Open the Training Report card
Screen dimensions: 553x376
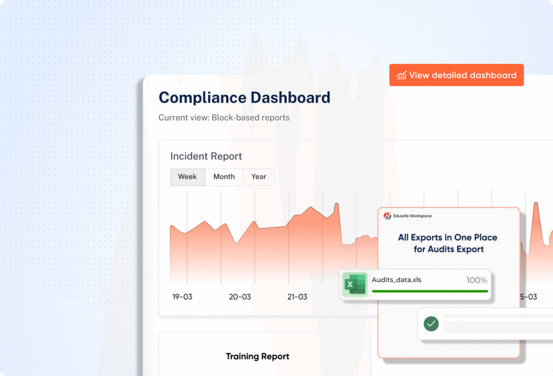tap(257, 356)
